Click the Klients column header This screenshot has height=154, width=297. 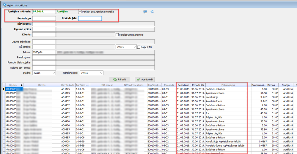tap(42, 85)
